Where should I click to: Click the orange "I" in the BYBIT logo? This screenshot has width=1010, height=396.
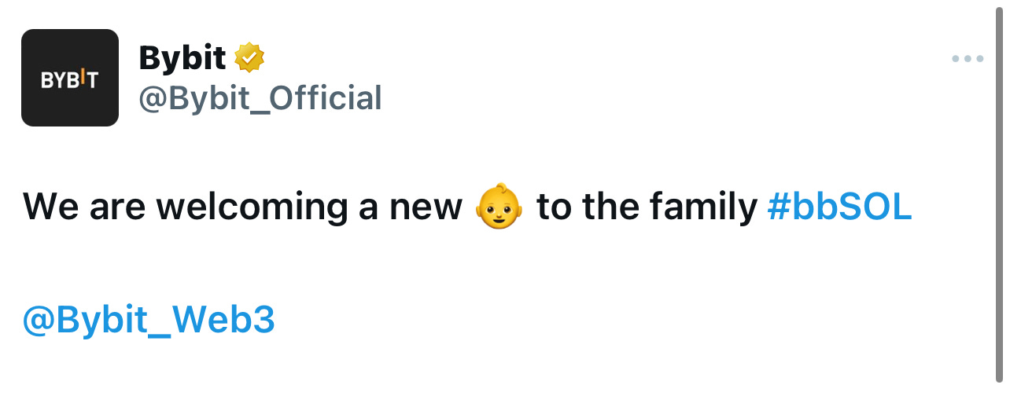tap(82, 78)
